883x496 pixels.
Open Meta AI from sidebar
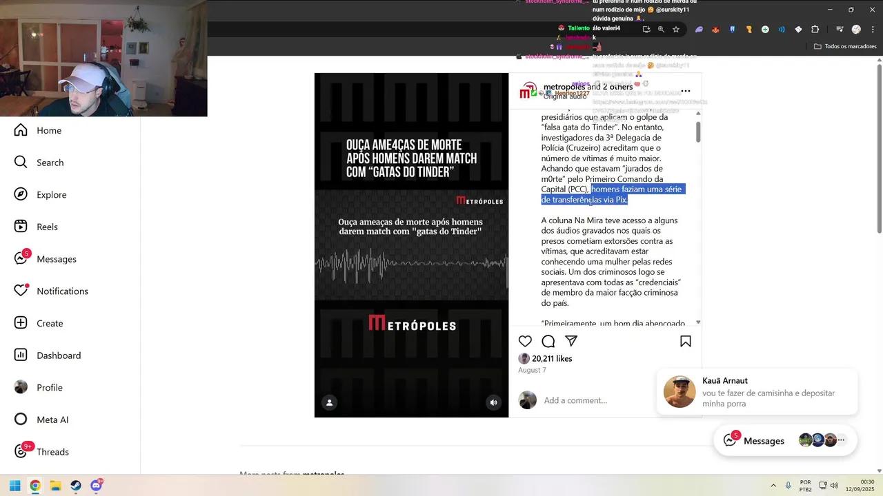(42, 420)
